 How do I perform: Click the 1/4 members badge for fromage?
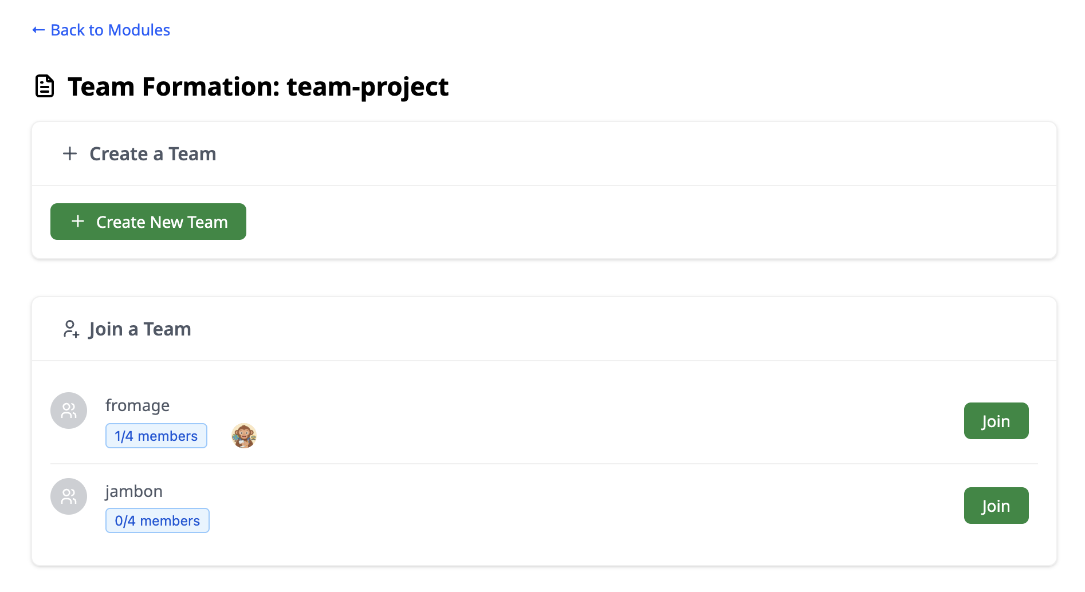[x=156, y=436]
